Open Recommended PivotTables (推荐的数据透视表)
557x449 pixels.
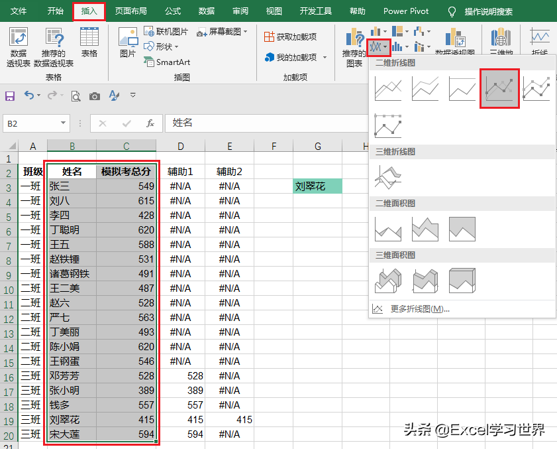(54, 47)
